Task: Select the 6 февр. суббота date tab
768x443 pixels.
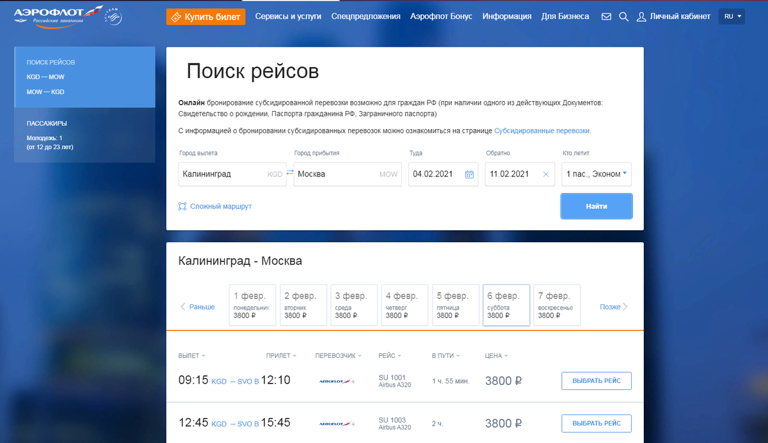Action: tap(506, 306)
